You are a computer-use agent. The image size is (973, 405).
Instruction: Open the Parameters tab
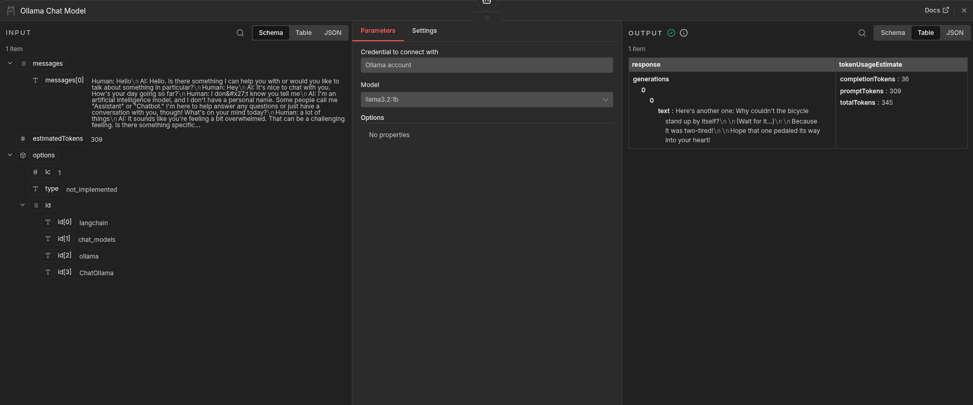point(378,31)
